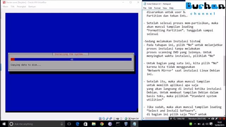
Task: Click the battery icon in system tray
Action: click(199, 124)
